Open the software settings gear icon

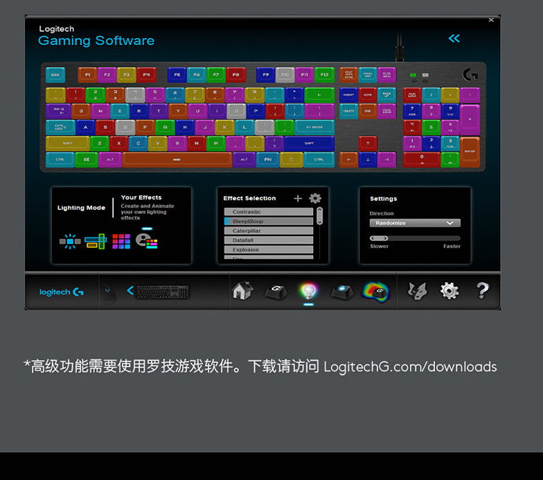point(449,291)
